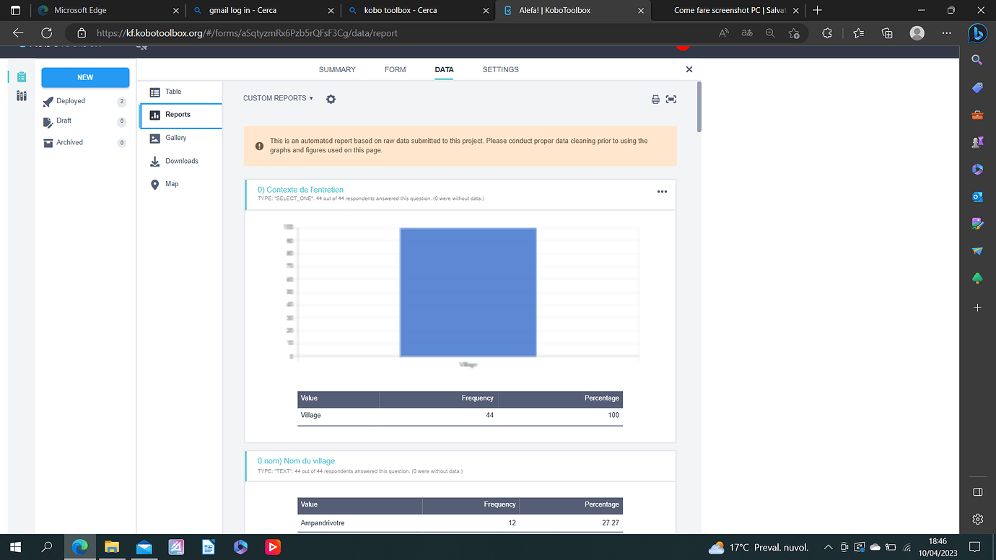This screenshot has width=996, height=560.
Task: Open Bing chat in the Edge sidebar
Action: (979, 32)
